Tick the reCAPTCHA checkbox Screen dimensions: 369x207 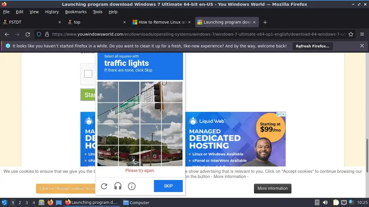(x=88, y=74)
